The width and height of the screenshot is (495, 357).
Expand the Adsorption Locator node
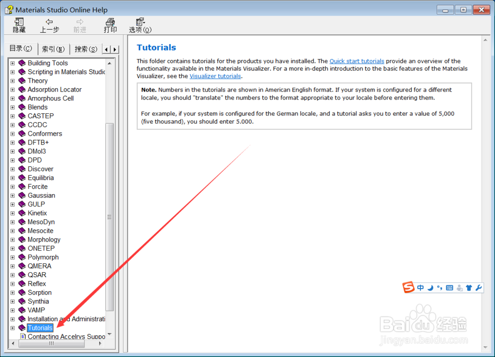[x=13, y=90]
